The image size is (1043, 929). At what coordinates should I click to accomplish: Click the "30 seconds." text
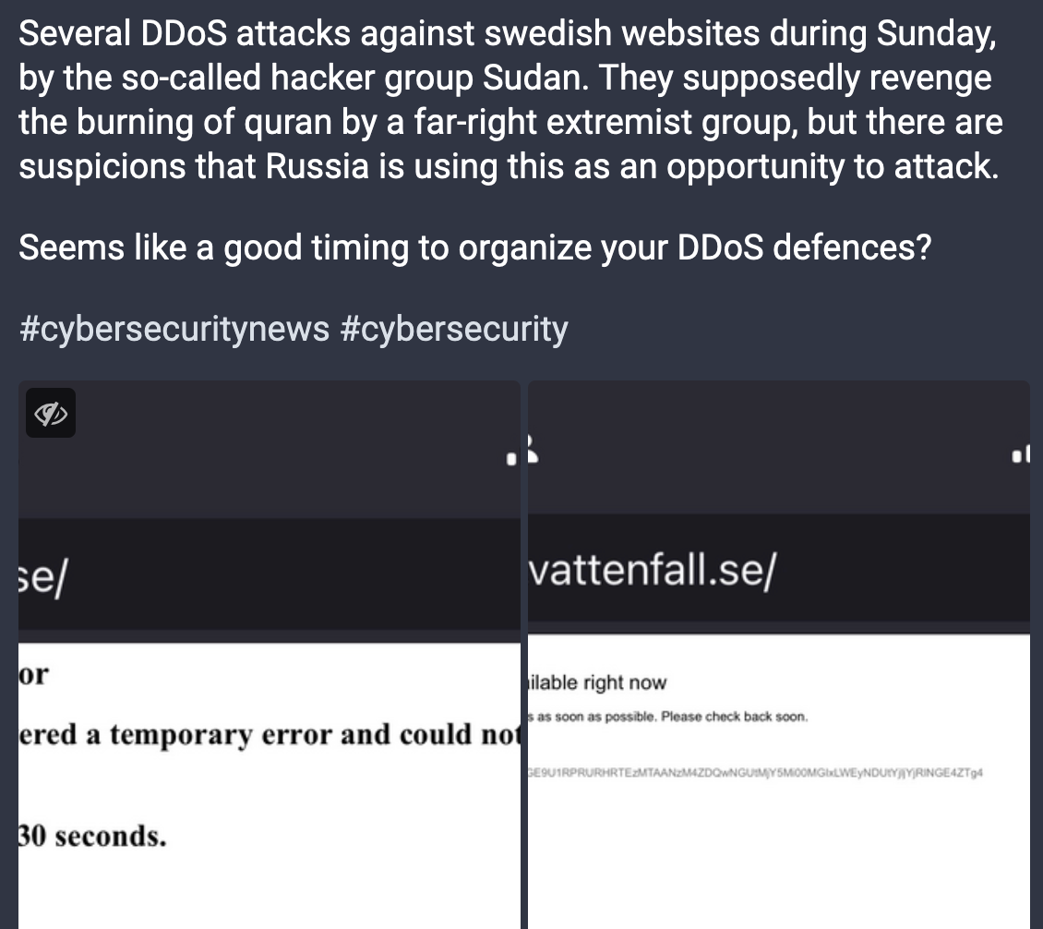pos(92,837)
